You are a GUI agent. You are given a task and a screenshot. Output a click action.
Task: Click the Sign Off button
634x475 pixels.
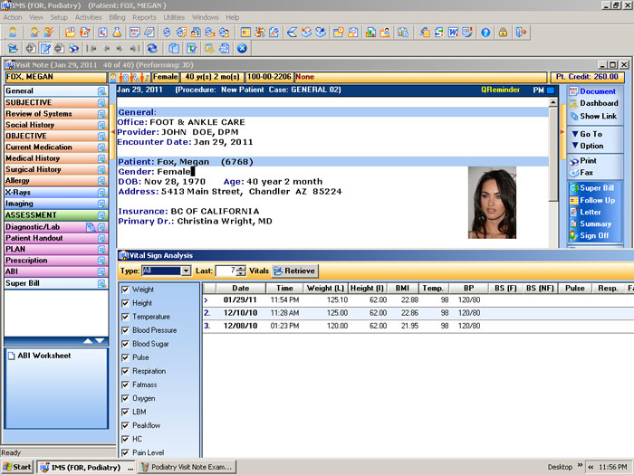pos(589,236)
